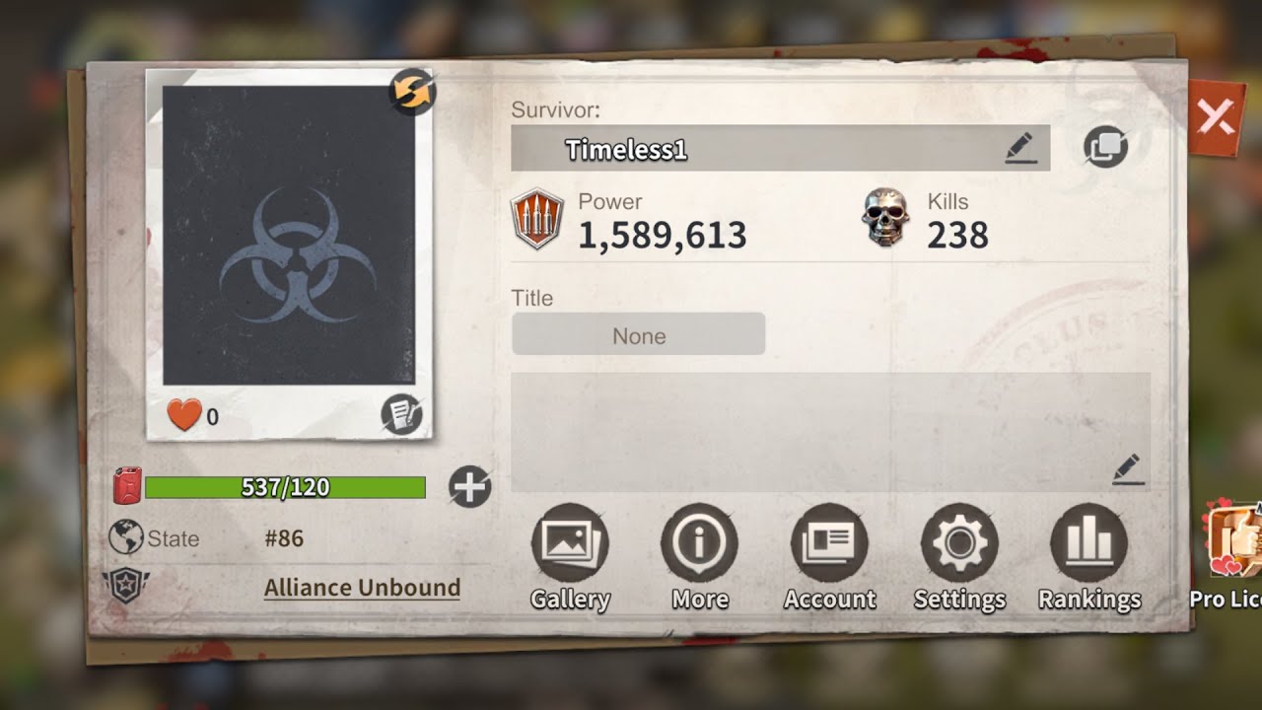Open the Rankings bar chart icon
The width and height of the screenshot is (1262, 710).
(x=1089, y=543)
